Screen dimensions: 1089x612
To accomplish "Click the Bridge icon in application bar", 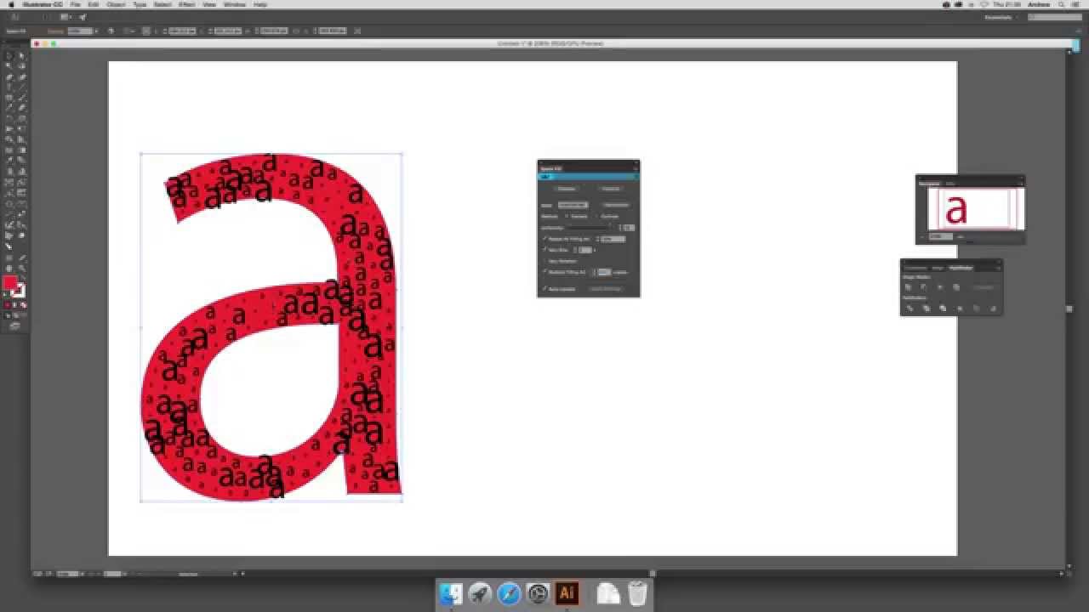I will click(x=45, y=17).
